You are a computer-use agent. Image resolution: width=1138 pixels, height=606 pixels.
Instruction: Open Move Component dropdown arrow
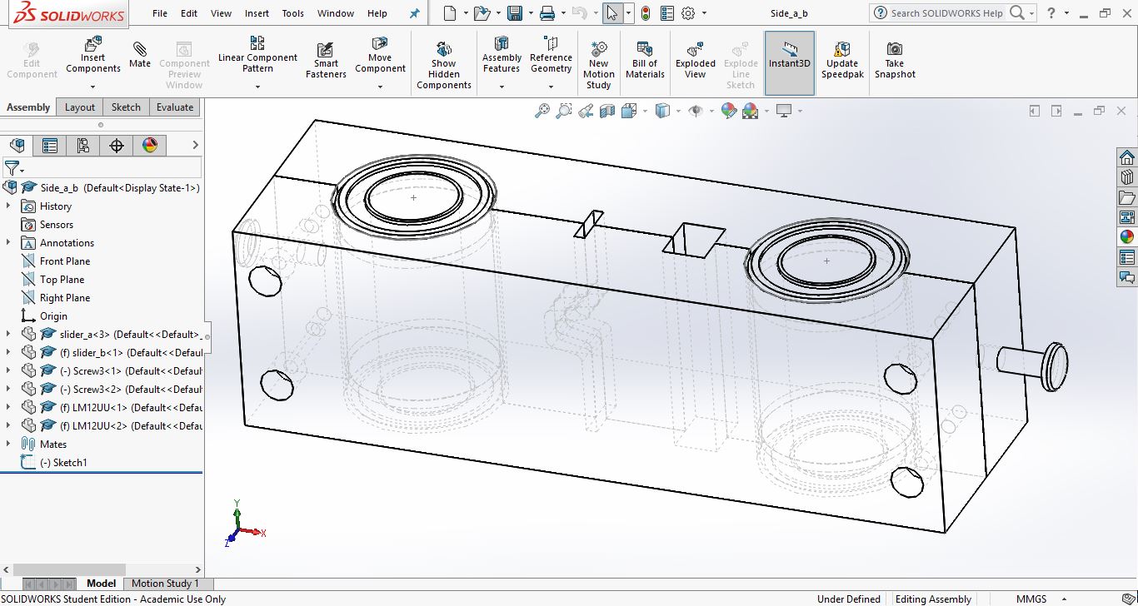[x=380, y=87]
